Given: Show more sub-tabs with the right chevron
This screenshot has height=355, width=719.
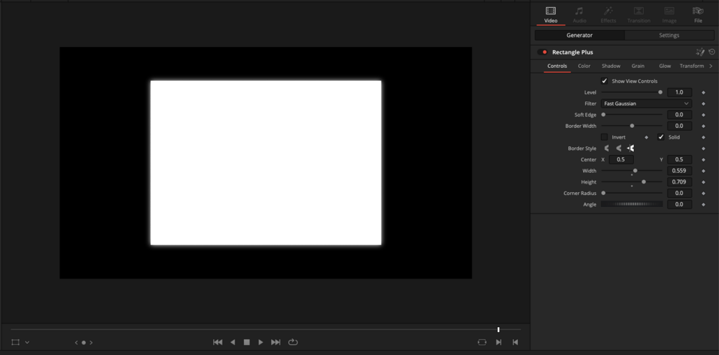Looking at the screenshot, I should click(710, 66).
